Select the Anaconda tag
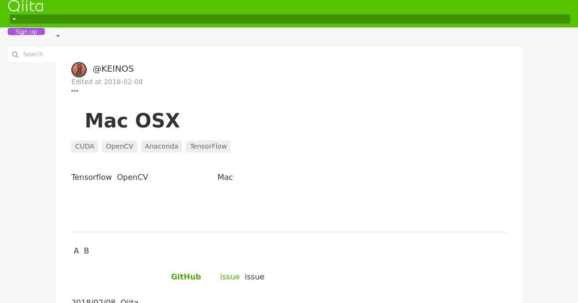 tap(161, 146)
